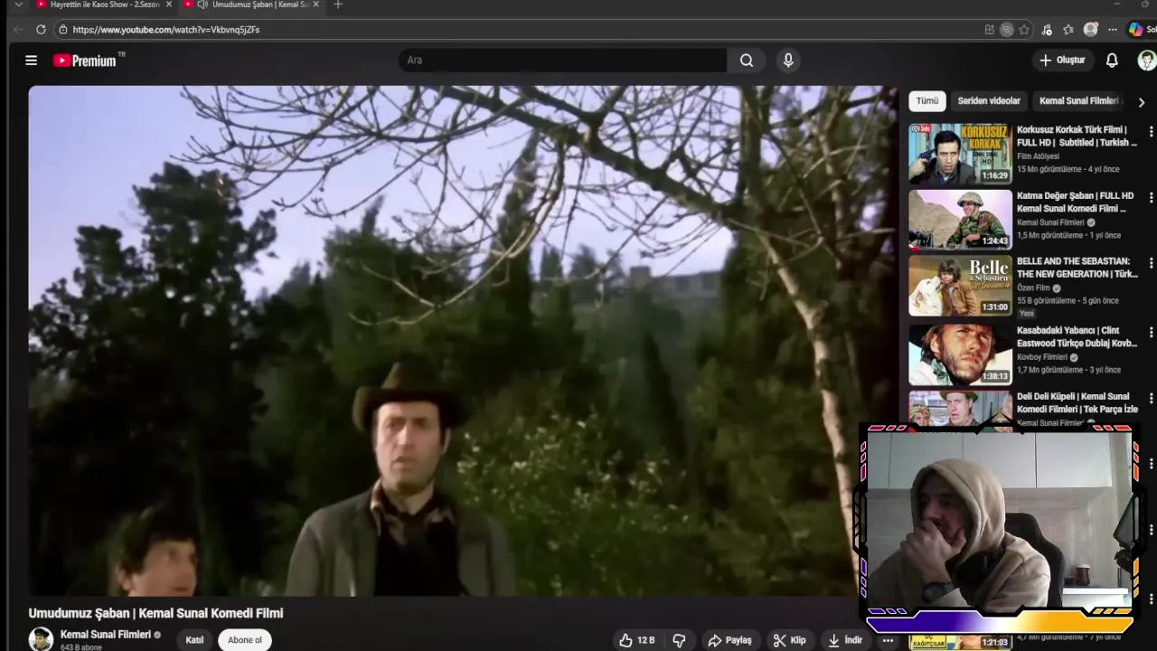Image resolution: width=1157 pixels, height=651 pixels.
Task: Like the video with thumbs up
Action: (x=636, y=640)
